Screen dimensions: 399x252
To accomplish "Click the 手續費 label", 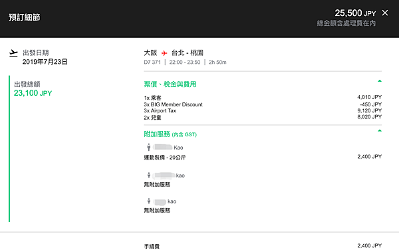I will [152, 247].
